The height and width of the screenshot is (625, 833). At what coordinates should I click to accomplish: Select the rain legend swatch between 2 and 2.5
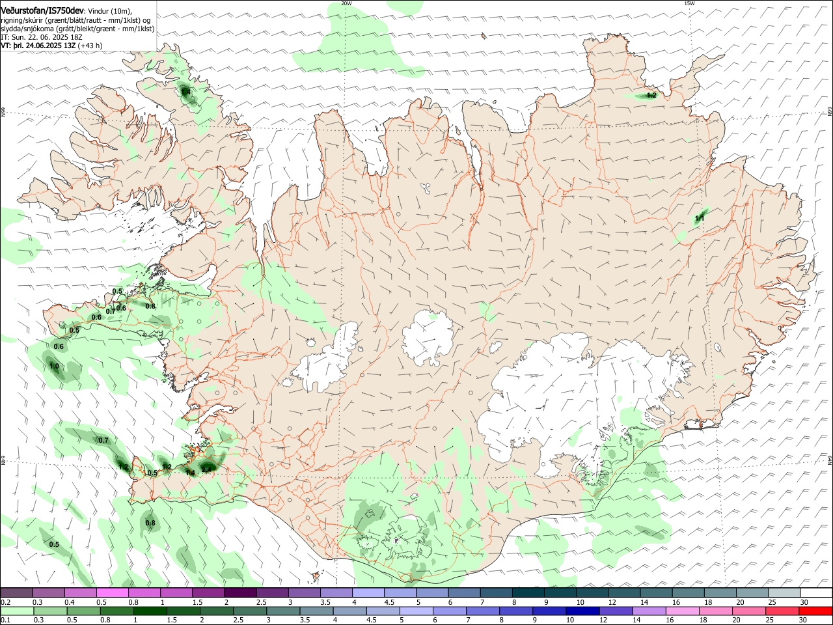click(217, 611)
